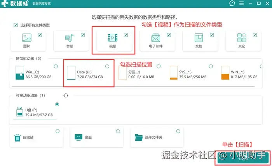This screenshot has width=272, height=166.
Task: Uncheck the 电子邮件 file type checkbox
Action: coord(169,35)
